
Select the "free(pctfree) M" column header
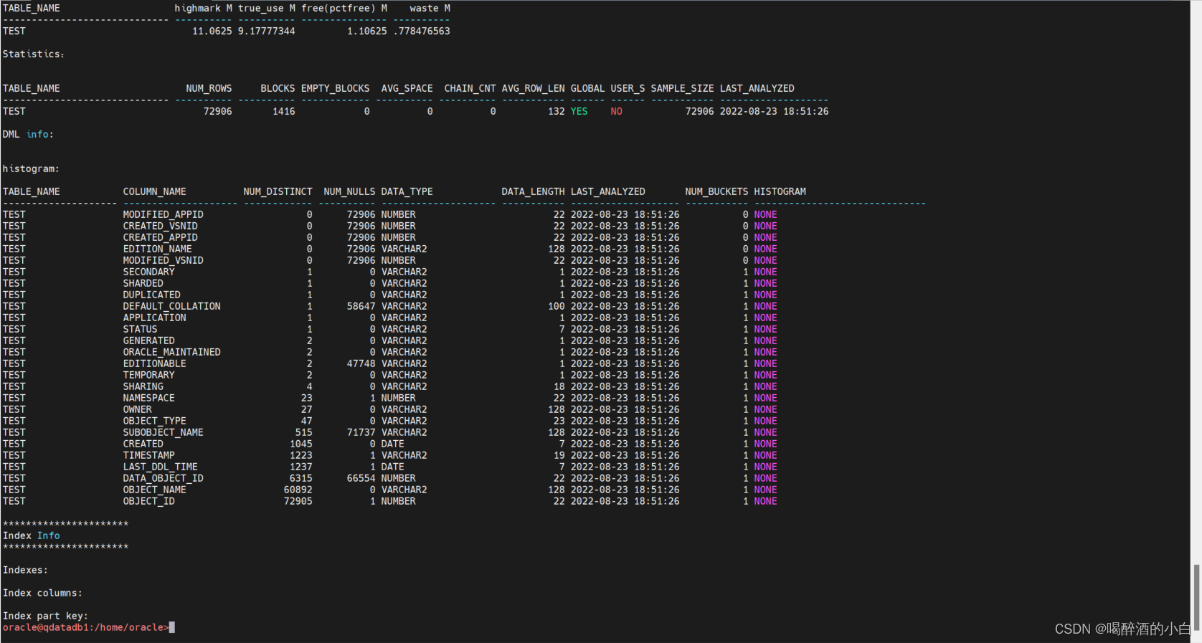[x=344, y=9]
